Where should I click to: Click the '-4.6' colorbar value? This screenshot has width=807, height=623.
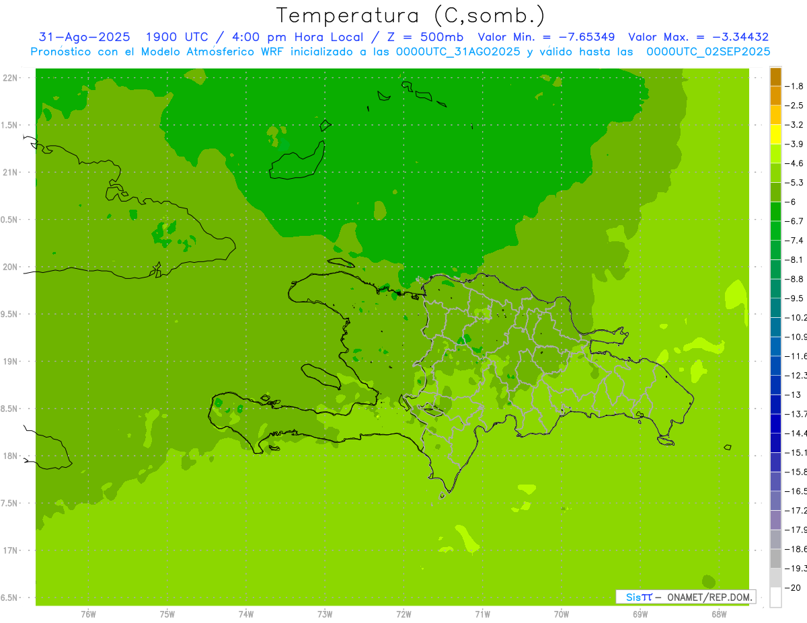tap(795, 163)
